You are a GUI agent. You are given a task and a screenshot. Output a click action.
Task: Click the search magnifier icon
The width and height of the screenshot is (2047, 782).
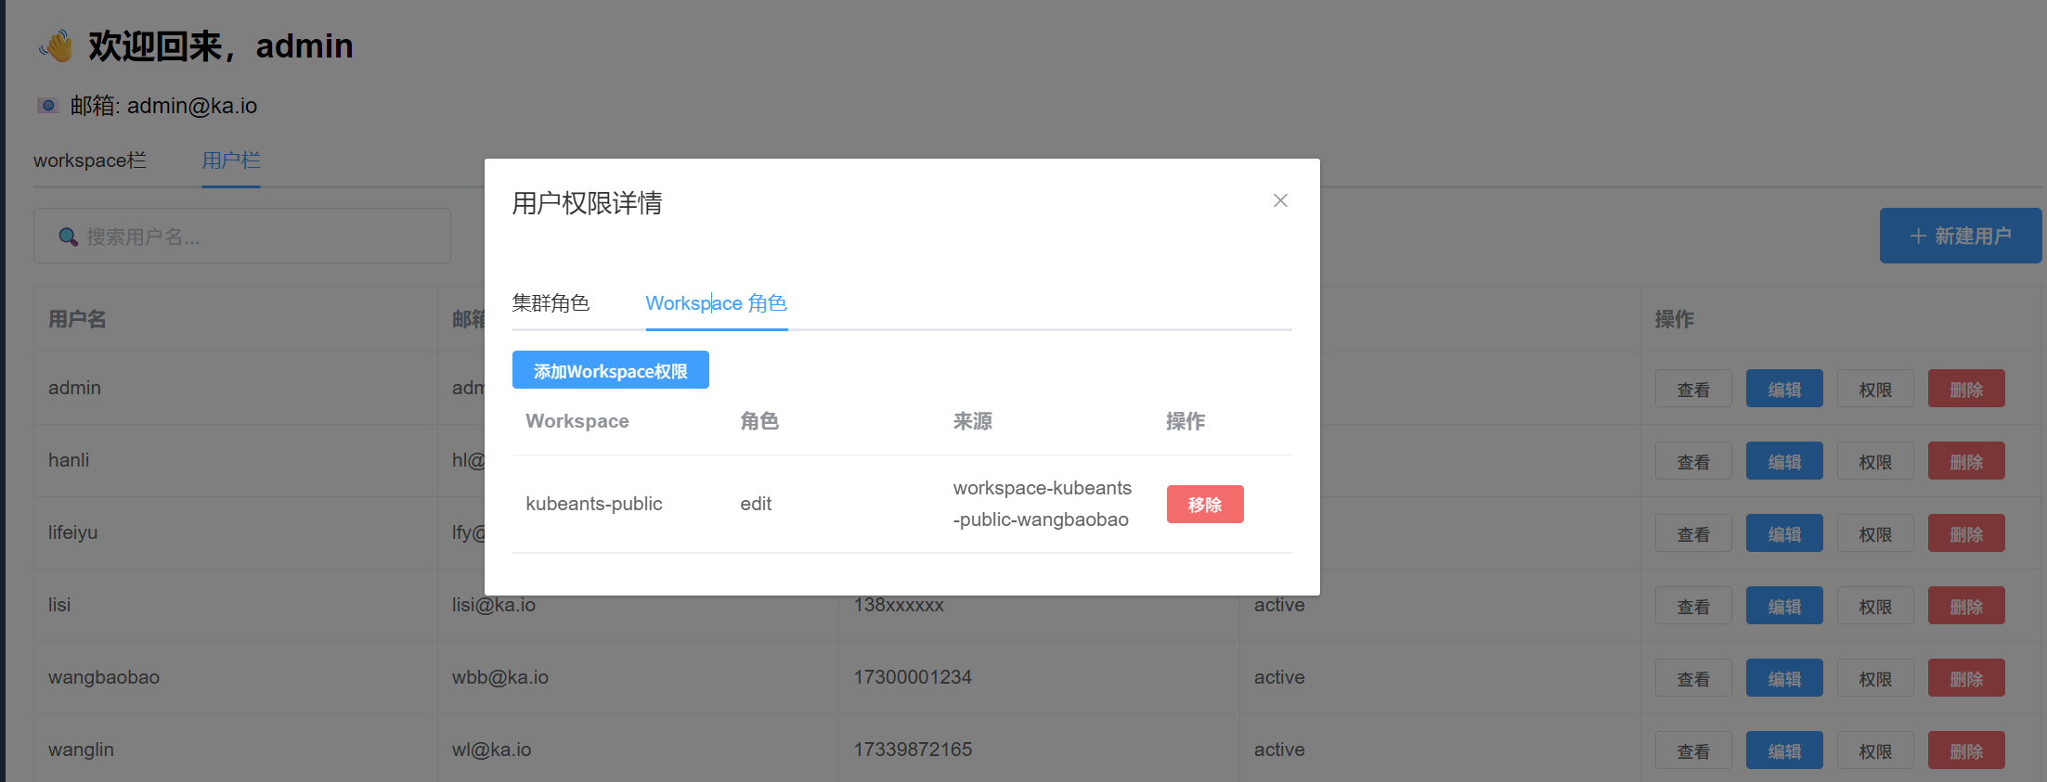pos(68,237)
